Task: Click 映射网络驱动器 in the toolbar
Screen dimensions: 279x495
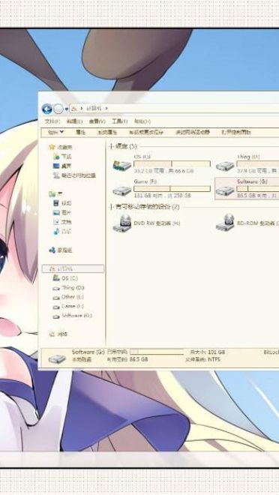Action: coord(193,132)
